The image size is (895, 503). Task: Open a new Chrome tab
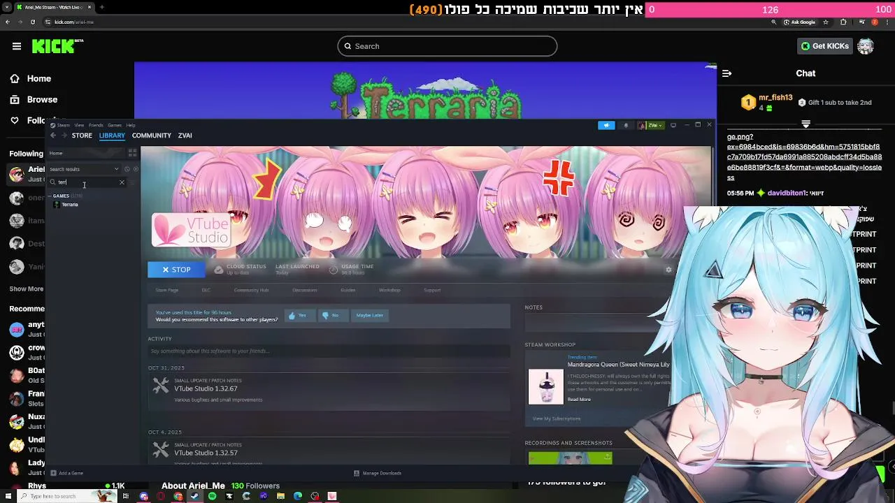tap(101, 7)
